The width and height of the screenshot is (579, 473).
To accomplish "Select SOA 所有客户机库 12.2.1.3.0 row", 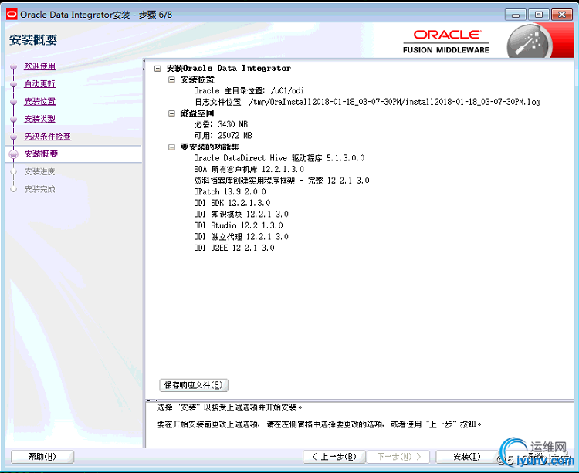I will 249,169.
